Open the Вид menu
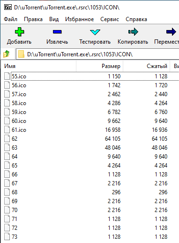179x243 pixels. tap(54, 19)
